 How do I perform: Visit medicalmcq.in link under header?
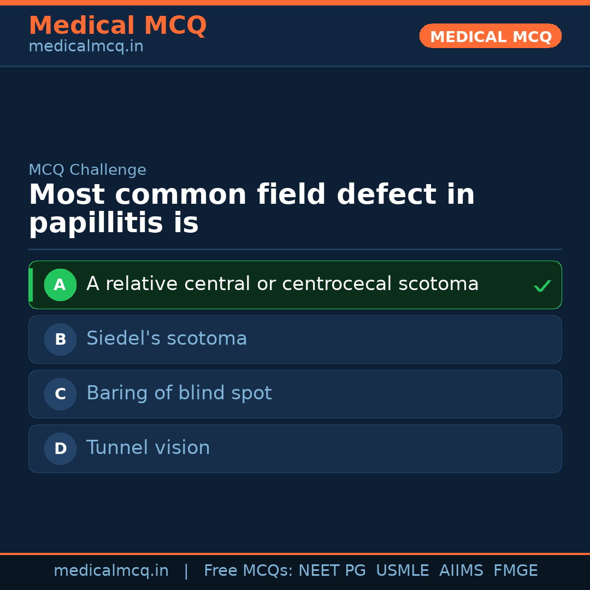(x=86, y=46)
